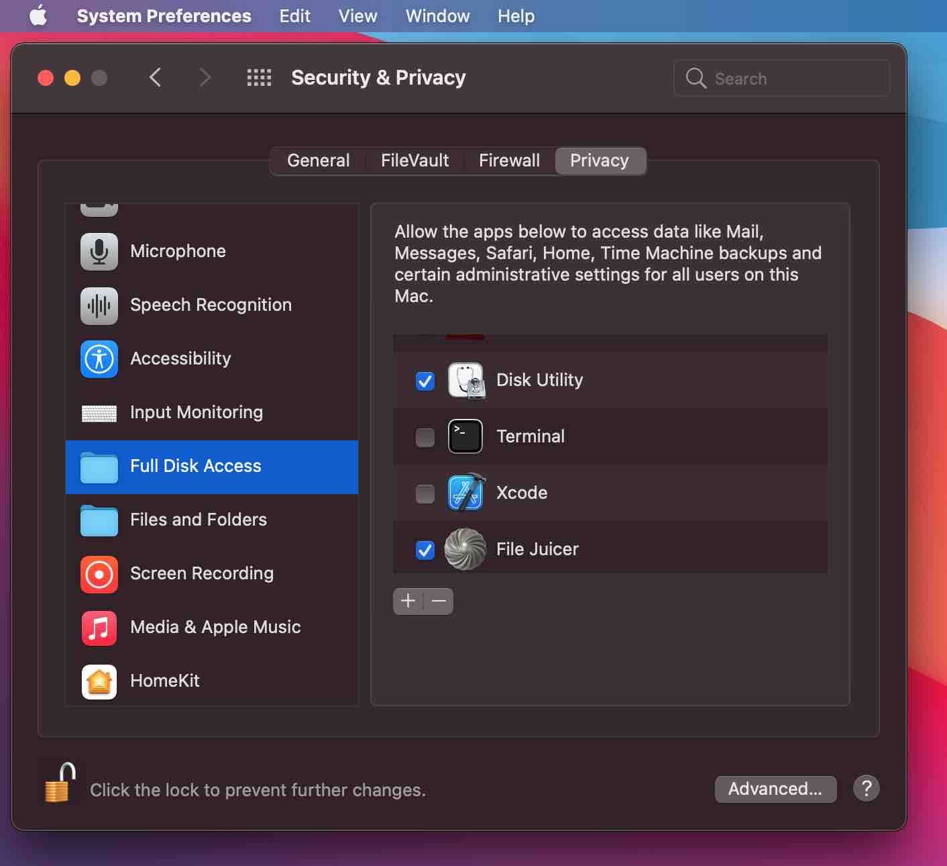Click the Full Disk Access folder icon

pos(99,467)
